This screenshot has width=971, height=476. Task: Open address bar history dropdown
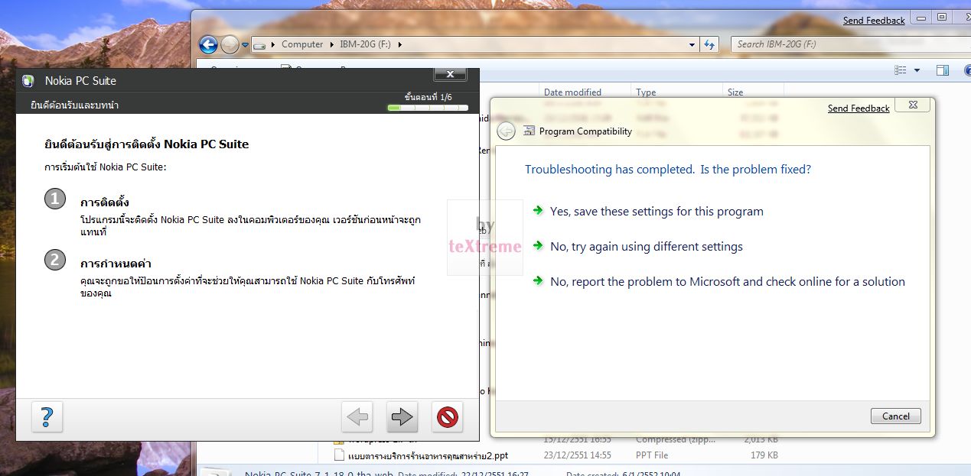pyautogui.click(x=692, y=44)
